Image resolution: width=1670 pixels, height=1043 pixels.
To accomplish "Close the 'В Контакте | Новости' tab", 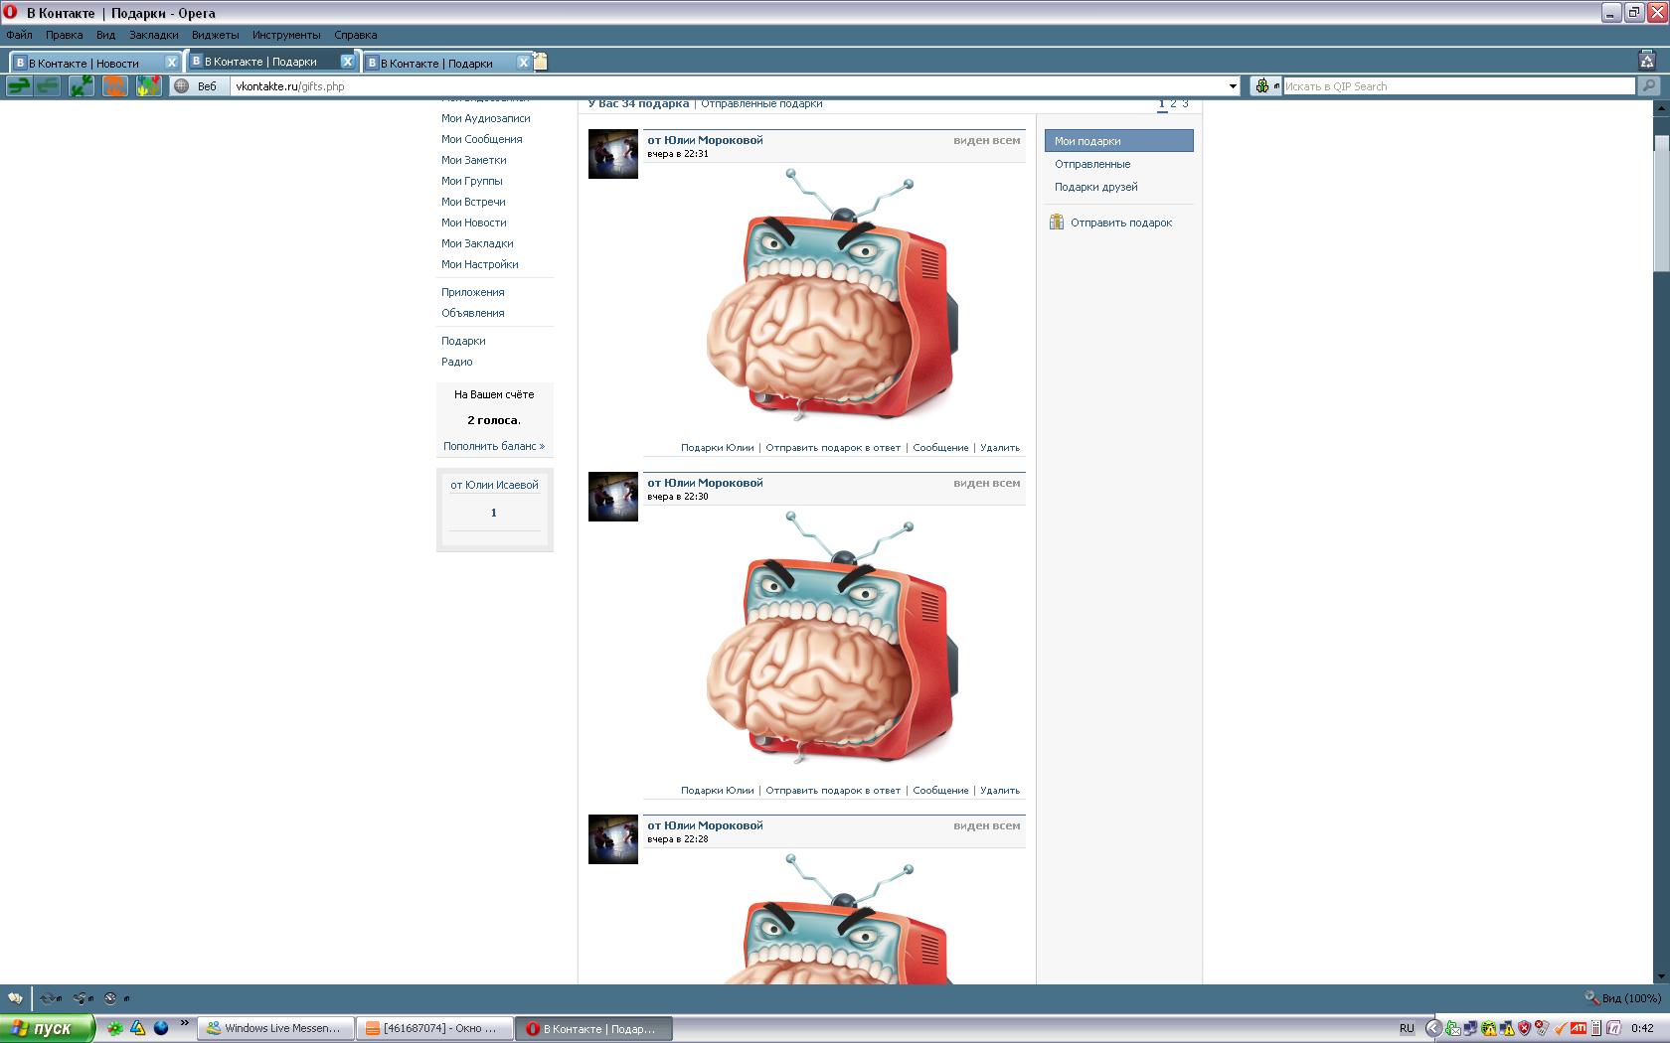I will tap(171, 62).
